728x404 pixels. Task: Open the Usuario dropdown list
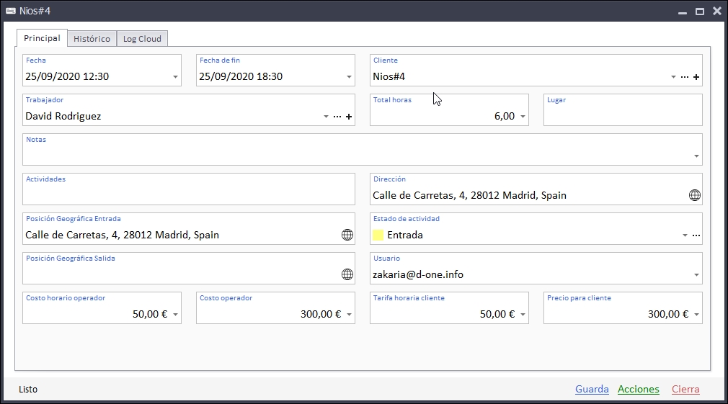click(696, 275)
